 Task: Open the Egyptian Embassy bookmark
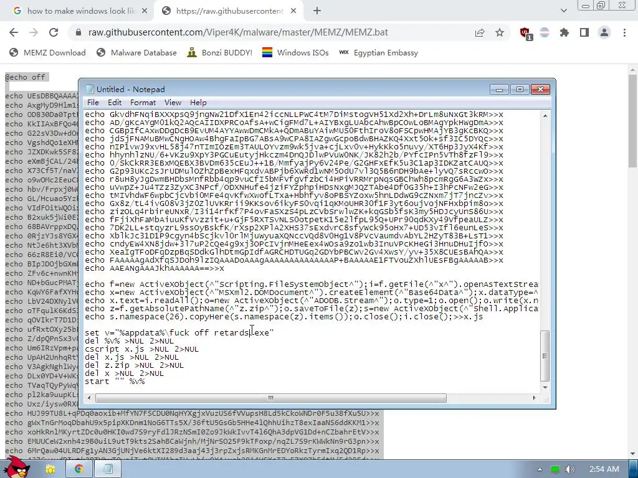tap(378, 53)
